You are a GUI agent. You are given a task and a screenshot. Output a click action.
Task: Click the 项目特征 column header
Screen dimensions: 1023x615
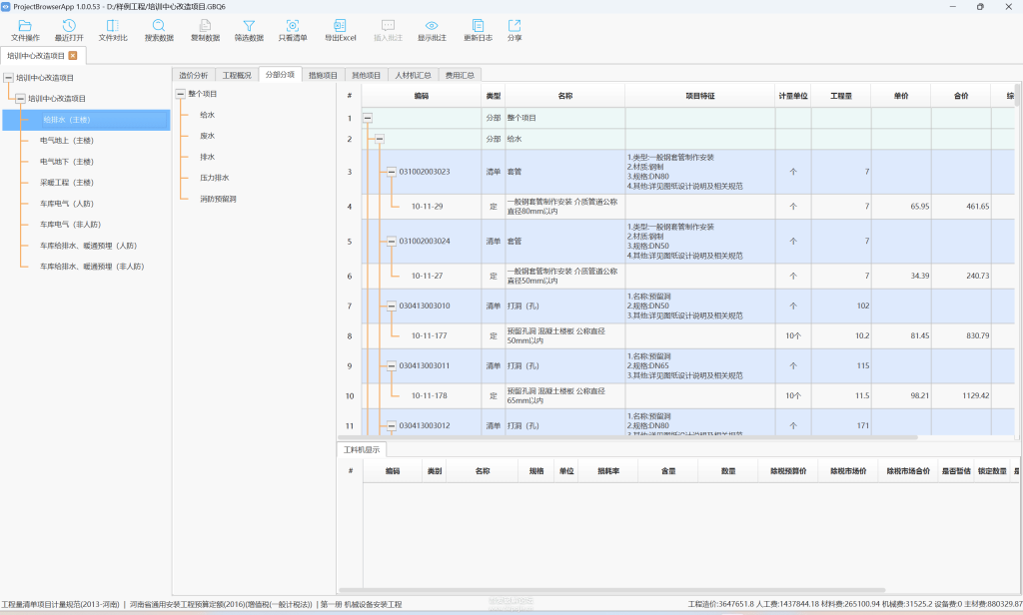pos(700,96)
